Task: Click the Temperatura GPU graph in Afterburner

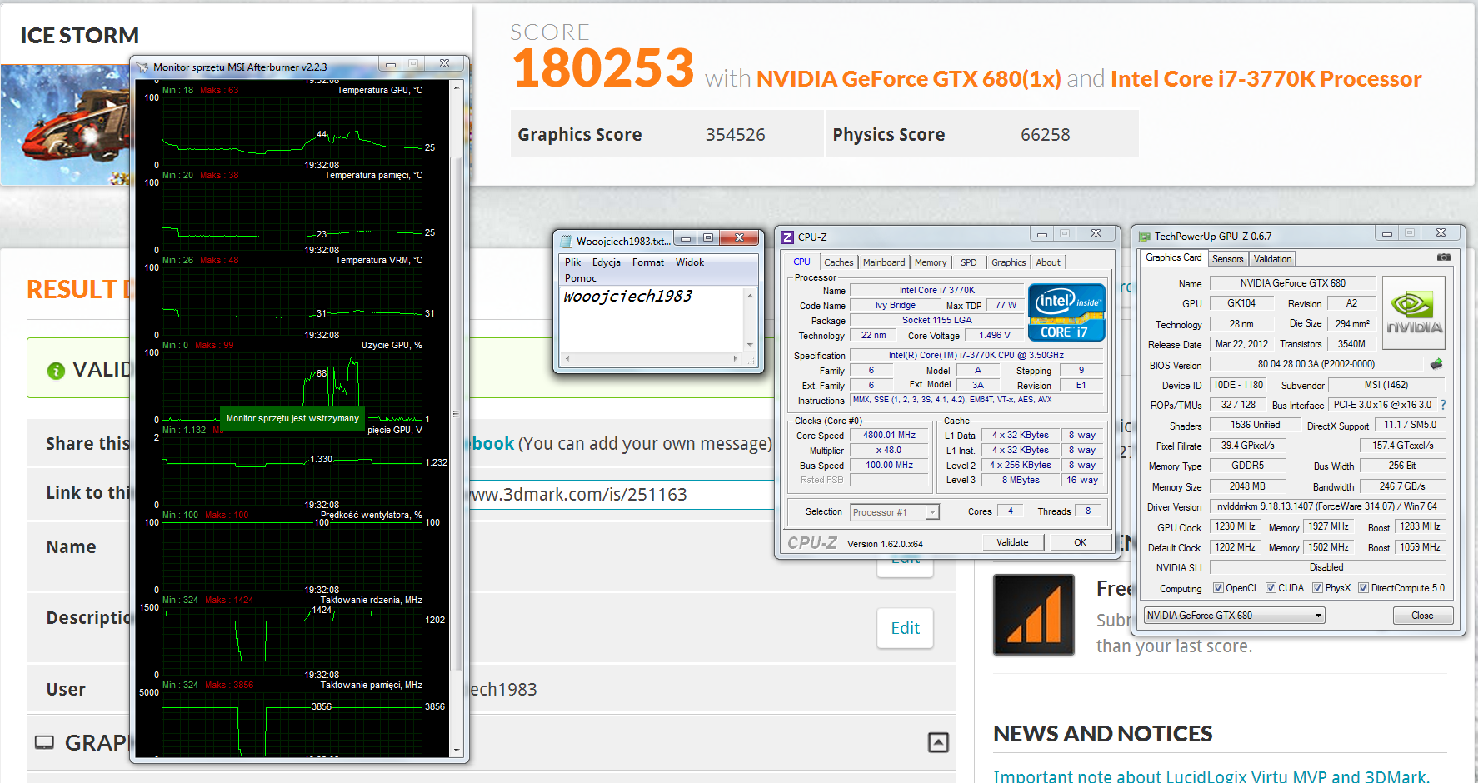Action: coord(292,132)
